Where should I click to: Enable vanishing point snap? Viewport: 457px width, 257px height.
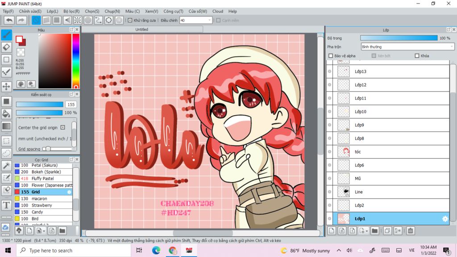[x=67, y=20]
